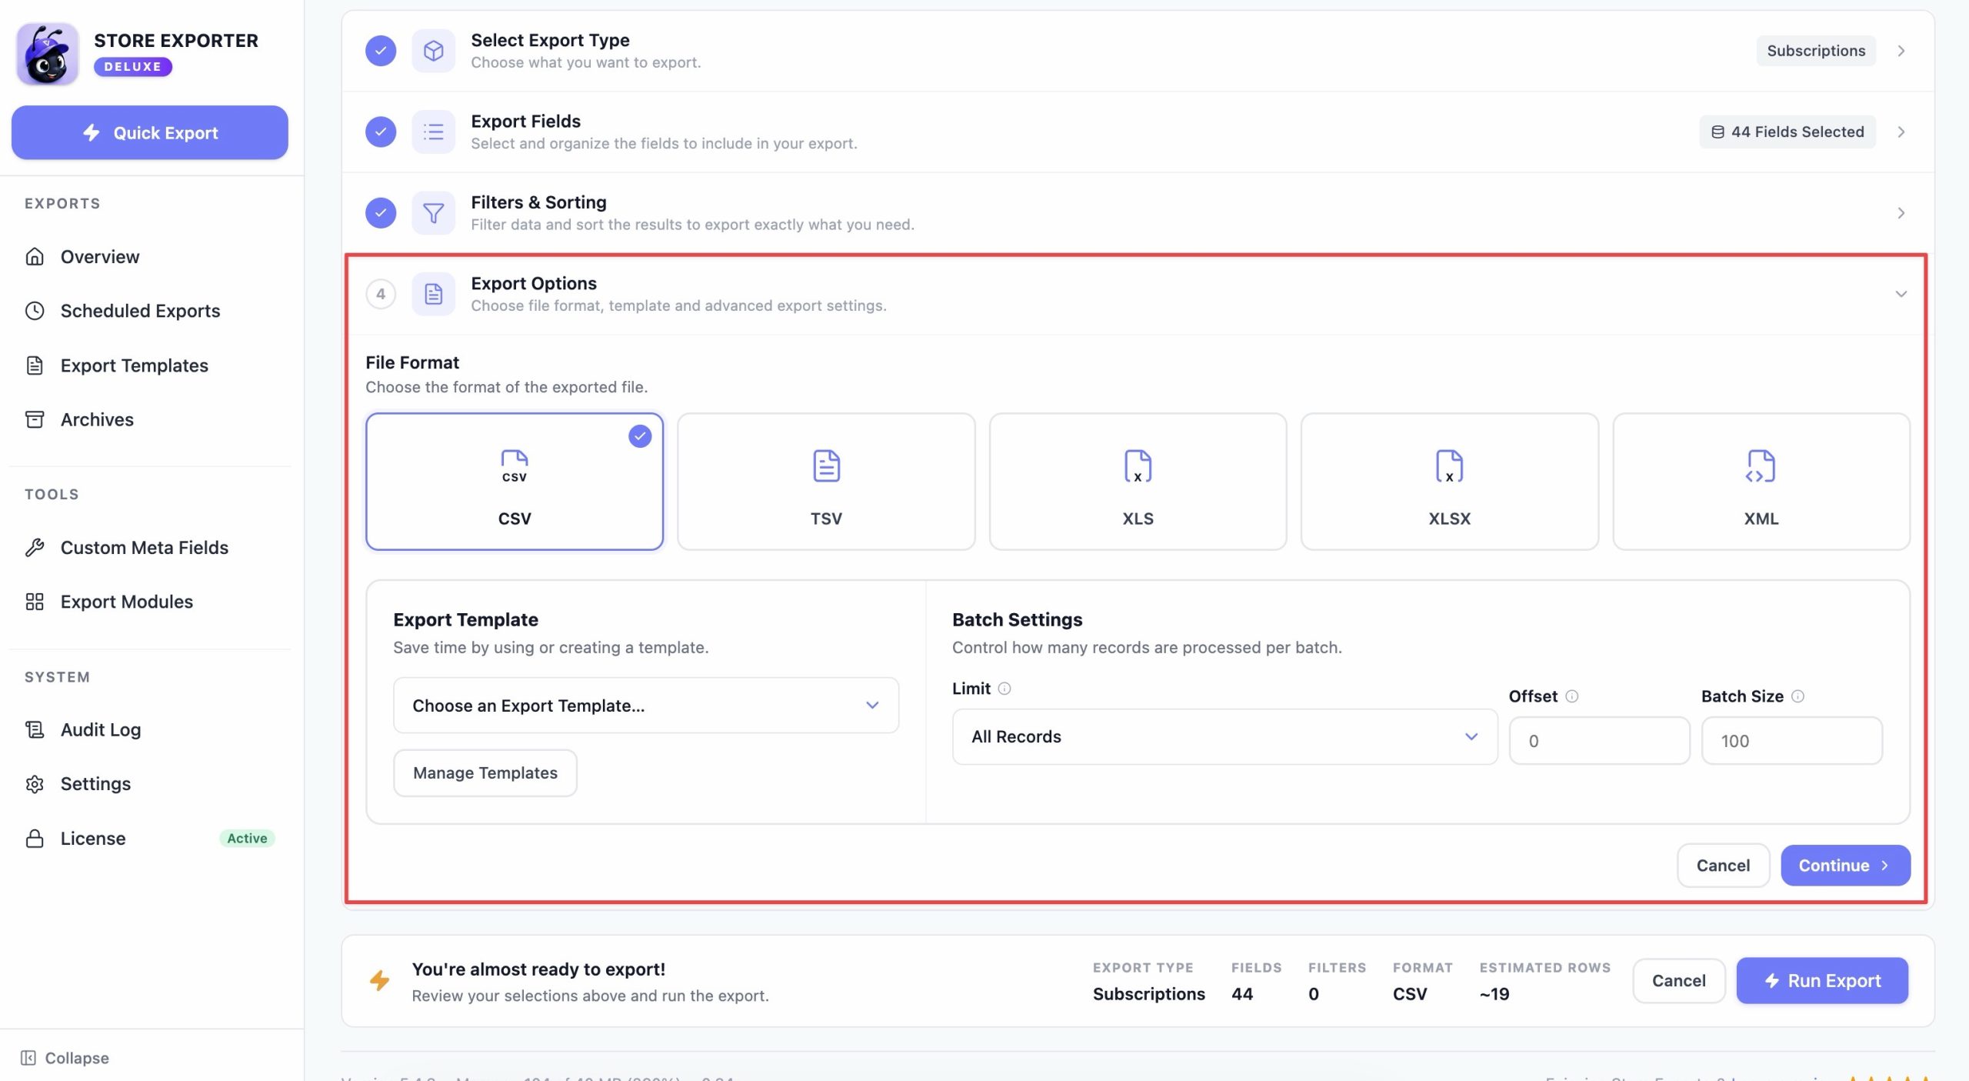Image resolution: width=1969 pixels, height=1081 pixels.
Task: Click Continue in Export Options
Action: 1845,866
